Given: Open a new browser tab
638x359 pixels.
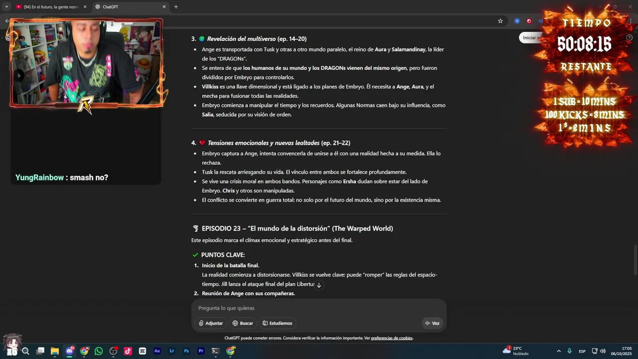Looking at the screenshot, I should point(176,6).
